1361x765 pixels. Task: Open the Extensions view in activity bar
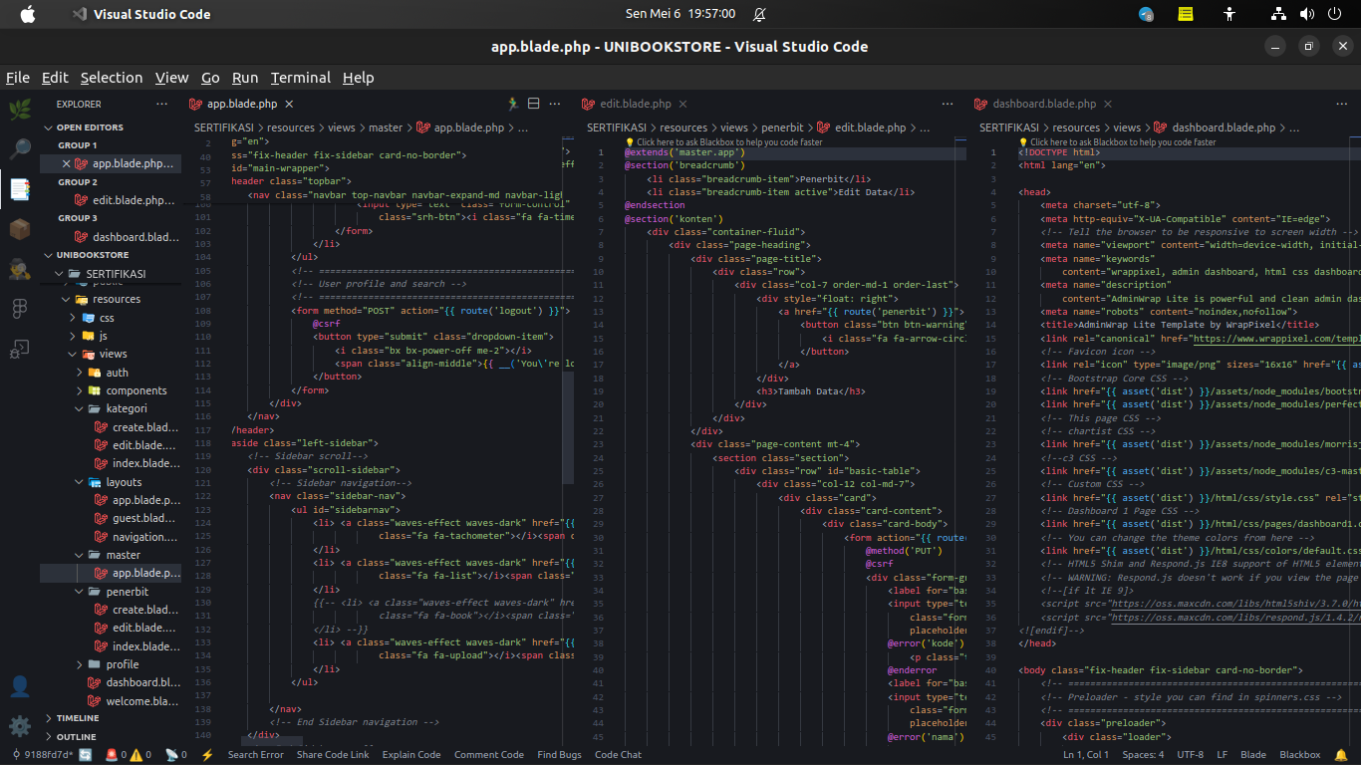pos(19,229)
